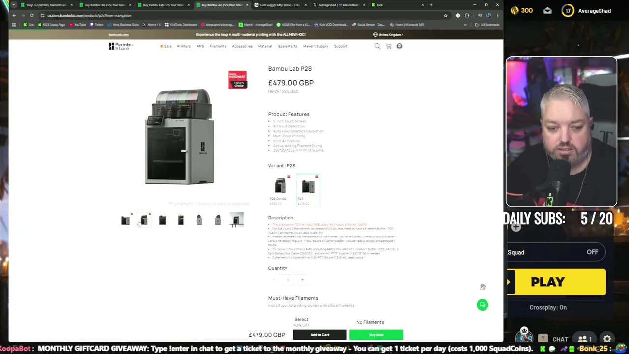The height and width of the screenshot is (354, 629).
Task: Toggle the Crossplay: On setting
Action: [548, 307]
